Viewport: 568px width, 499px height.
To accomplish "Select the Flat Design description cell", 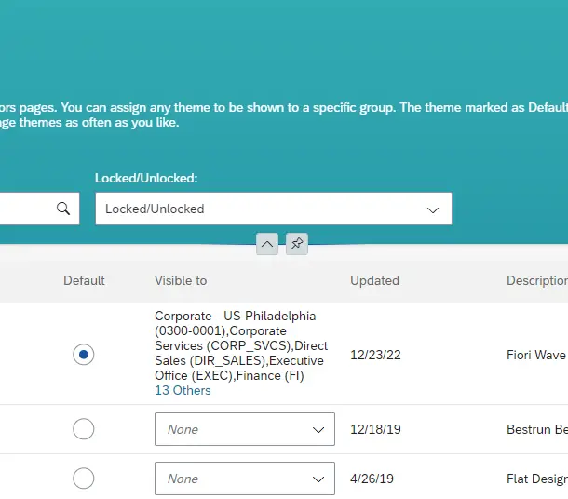I will 535,479.
